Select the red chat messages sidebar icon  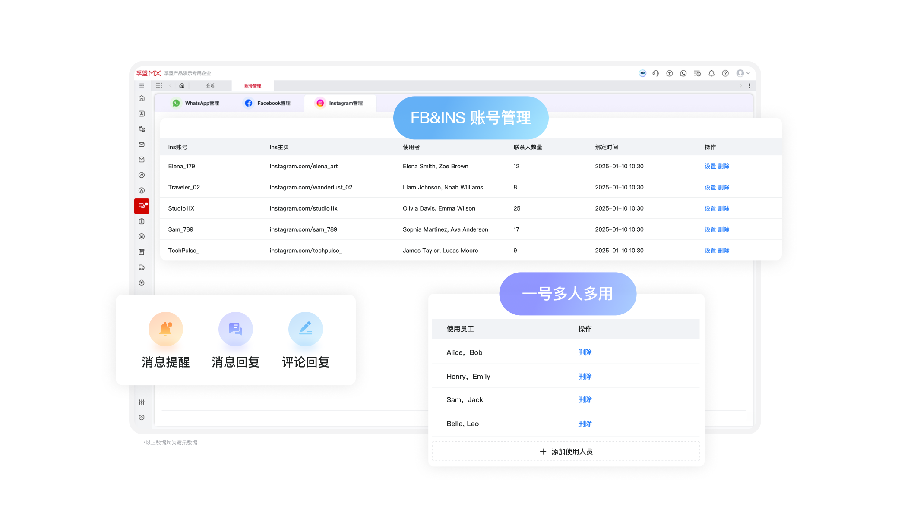142,206
